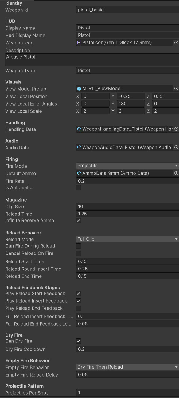Click View Local Position Z field
Screen dimensions: 179x398
[x=165, y=96]
